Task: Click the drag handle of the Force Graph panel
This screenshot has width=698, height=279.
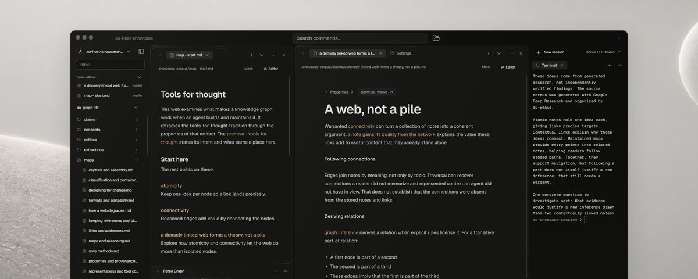Action: [x=158, y=271]
